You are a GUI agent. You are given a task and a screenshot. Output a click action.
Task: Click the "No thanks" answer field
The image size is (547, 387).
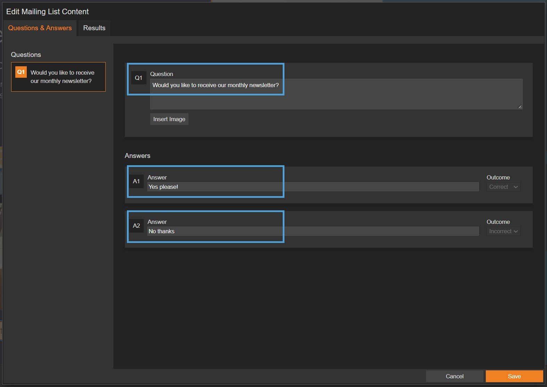tap(313, 232)
